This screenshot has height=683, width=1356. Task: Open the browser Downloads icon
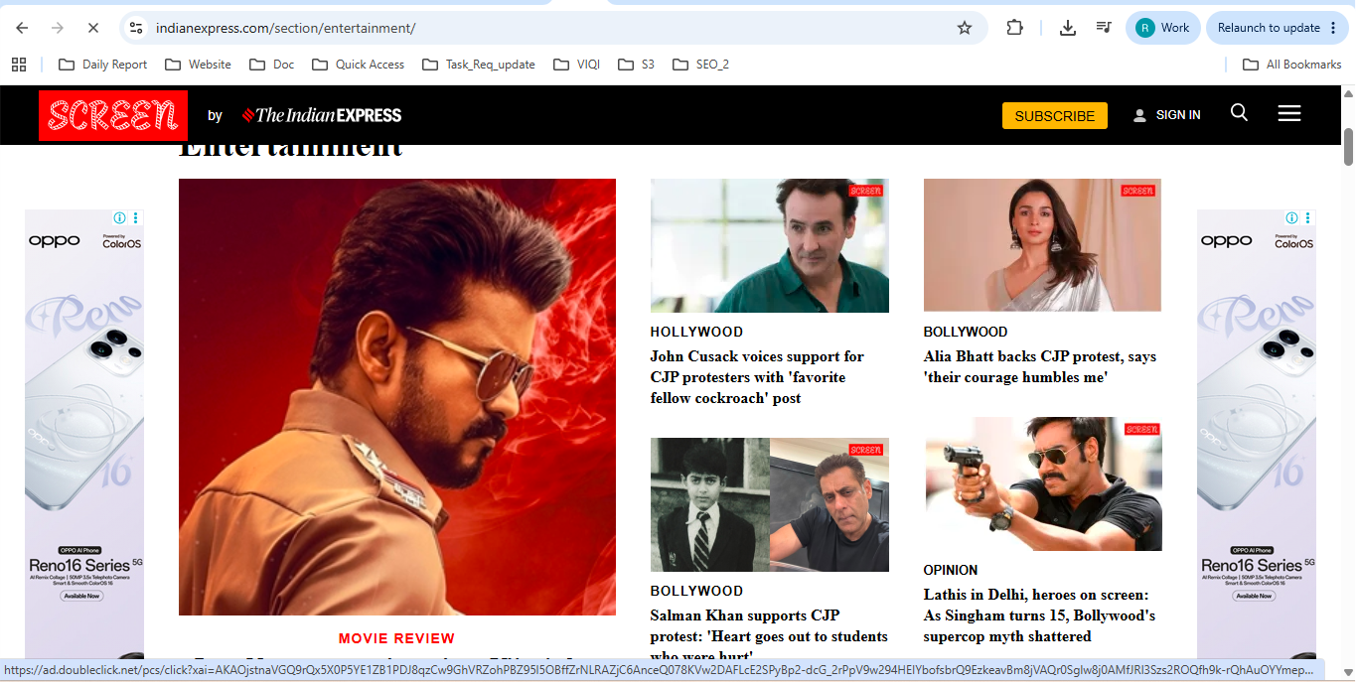click(1068, 28)
